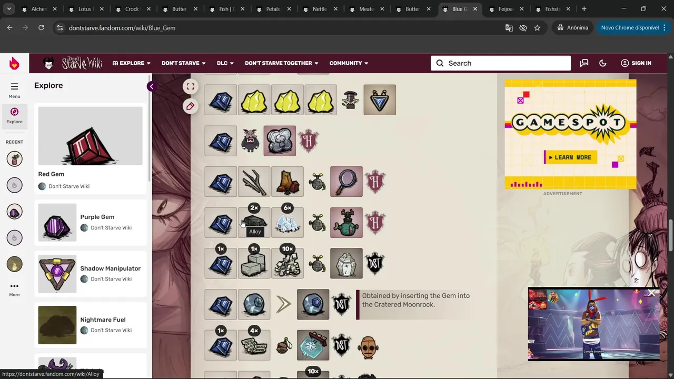This screenshot has height=379, width=674.
Task: Switch to the Fishsti browser tab
Action: pos(552,9)
